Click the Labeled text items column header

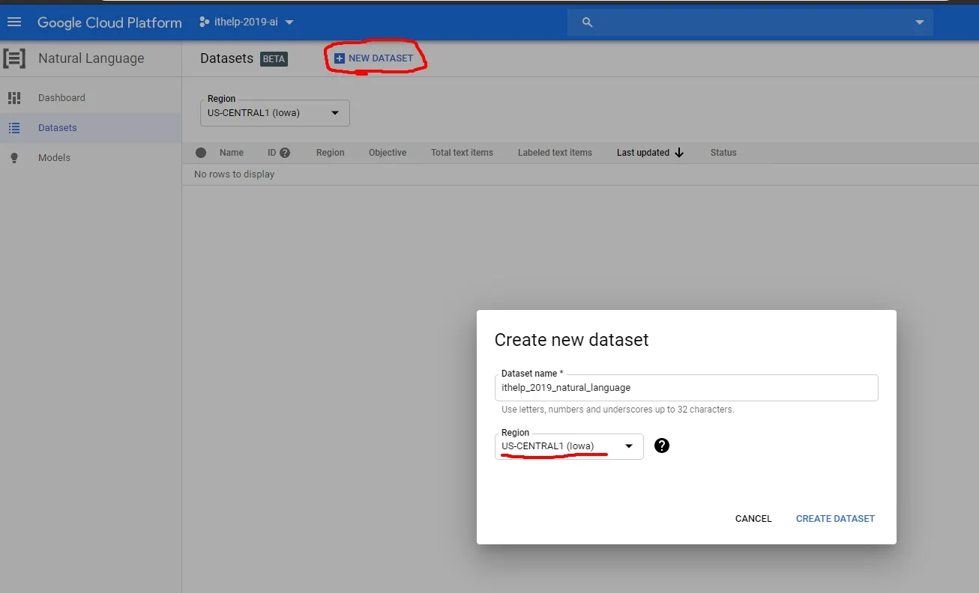[x=555, y=153]
